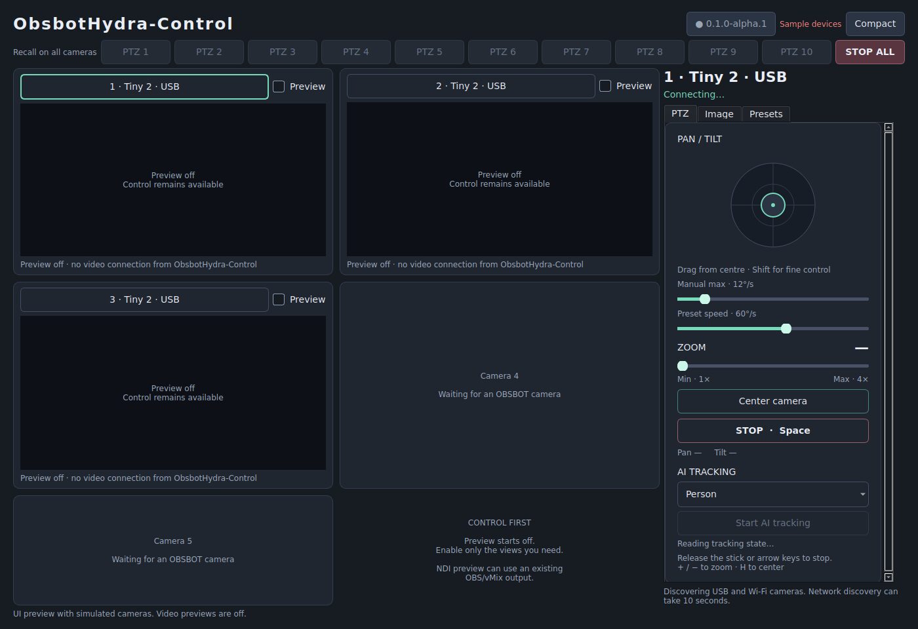This screenshot has height=629, width=918.
Task: Enable Preview checkbox for camera 2
Action: coord(605,86)
